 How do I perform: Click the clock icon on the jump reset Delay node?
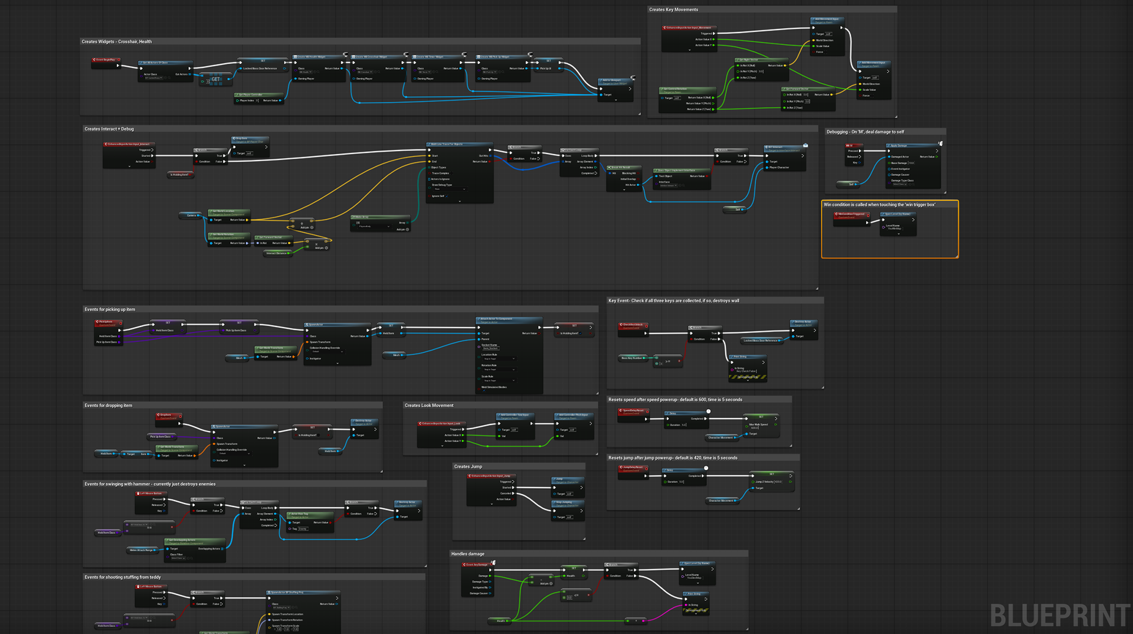click(706, 468)
